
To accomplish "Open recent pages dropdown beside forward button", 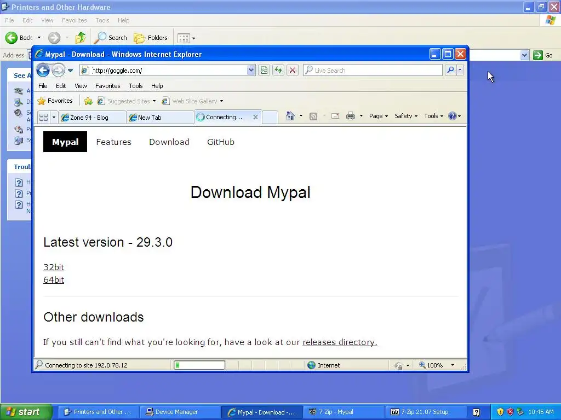I will [x=71, y=71].
